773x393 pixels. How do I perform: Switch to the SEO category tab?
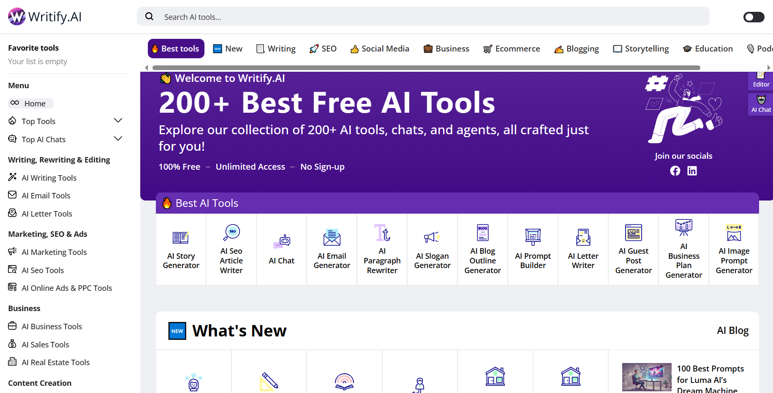pos(323,49)
